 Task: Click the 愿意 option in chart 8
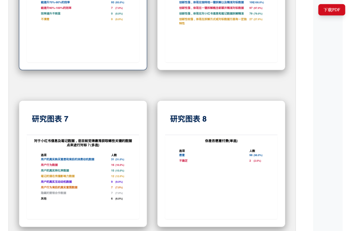tap(182, 155)
